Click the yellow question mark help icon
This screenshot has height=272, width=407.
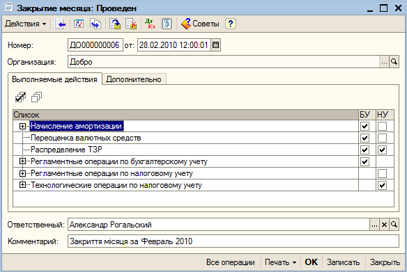point(231,24)
